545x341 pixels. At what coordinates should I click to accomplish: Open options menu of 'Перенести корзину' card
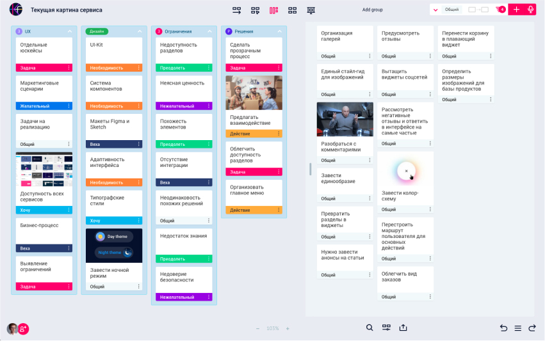pos(491,56)
